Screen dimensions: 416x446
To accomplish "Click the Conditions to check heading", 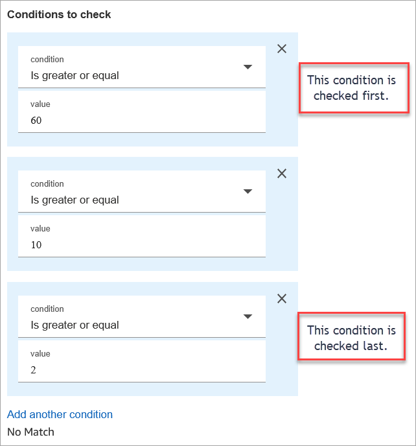I will point(59,14).
